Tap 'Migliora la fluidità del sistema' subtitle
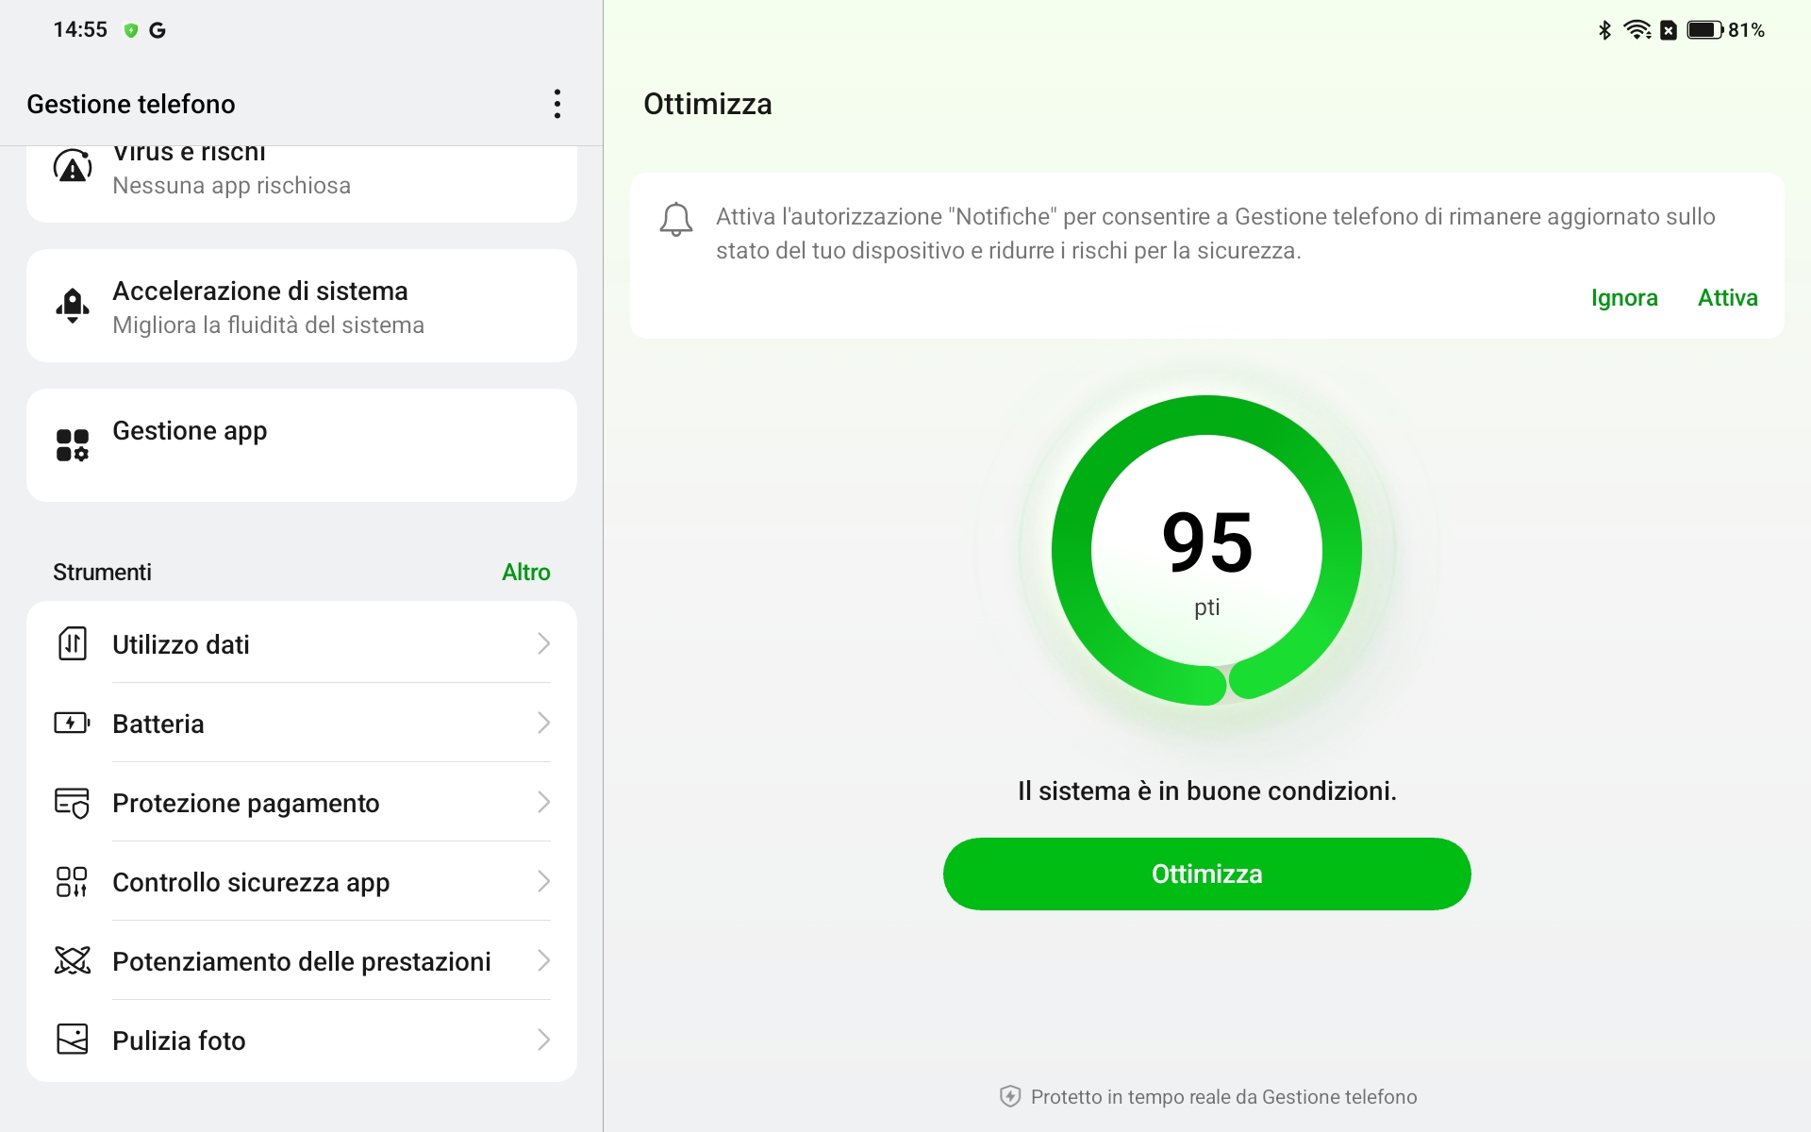Image resolution: width=1811 pixels, height=1132 pixels. coord(268,325)
